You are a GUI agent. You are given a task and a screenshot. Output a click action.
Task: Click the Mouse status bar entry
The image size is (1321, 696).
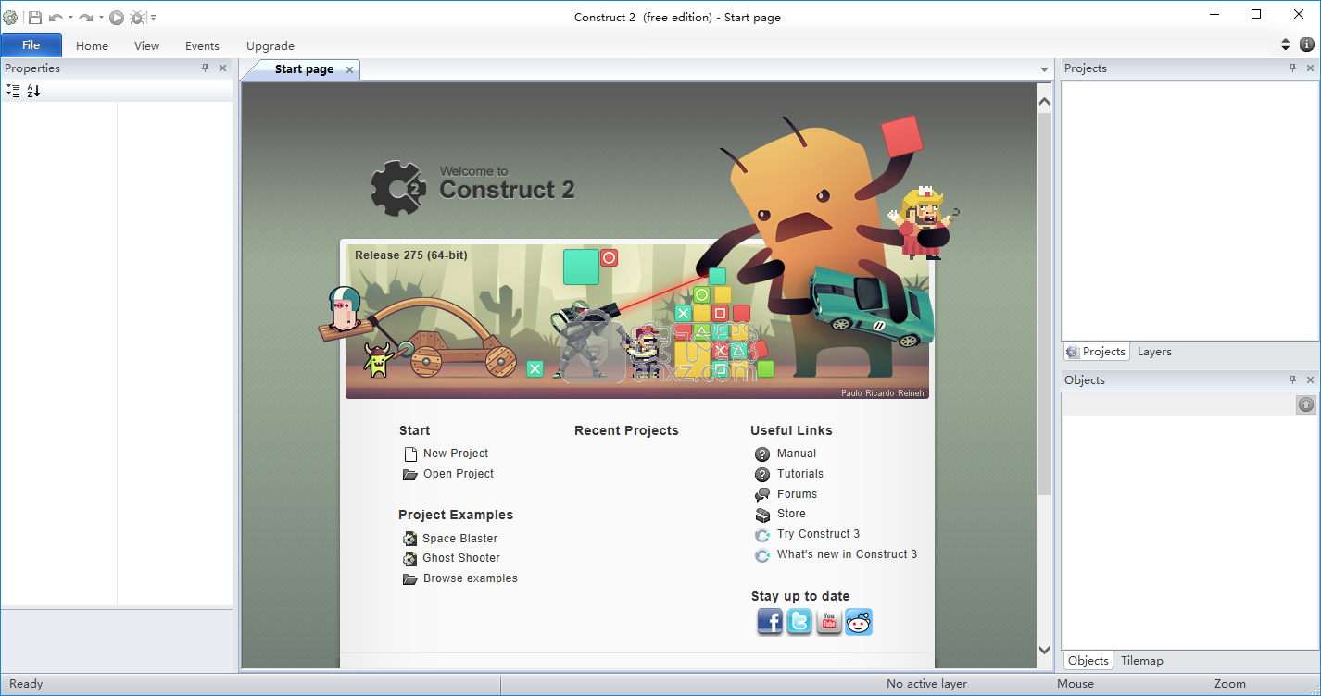tap(1076, 684)
